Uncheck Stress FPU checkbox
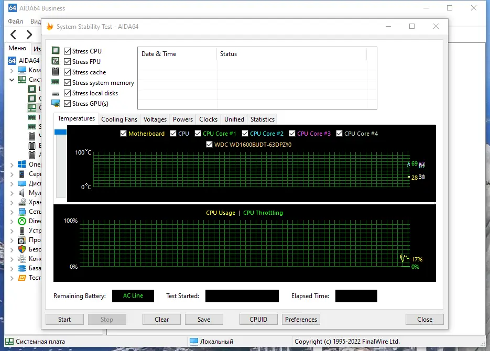Image resolution: width=490 pixels, height=351 pixels. (67, 61)
